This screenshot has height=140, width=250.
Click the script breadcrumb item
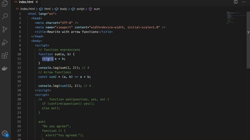(78, 9)
